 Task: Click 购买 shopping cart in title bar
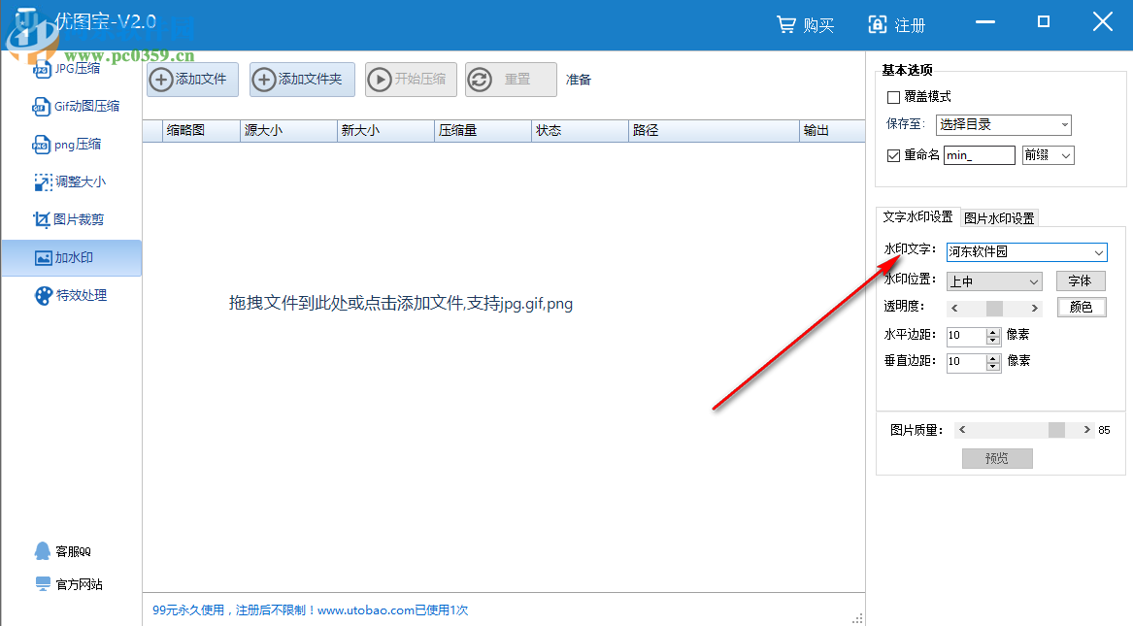pyautogui.click(x=806, y=25)
